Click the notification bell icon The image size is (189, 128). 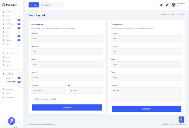point(161,5)
